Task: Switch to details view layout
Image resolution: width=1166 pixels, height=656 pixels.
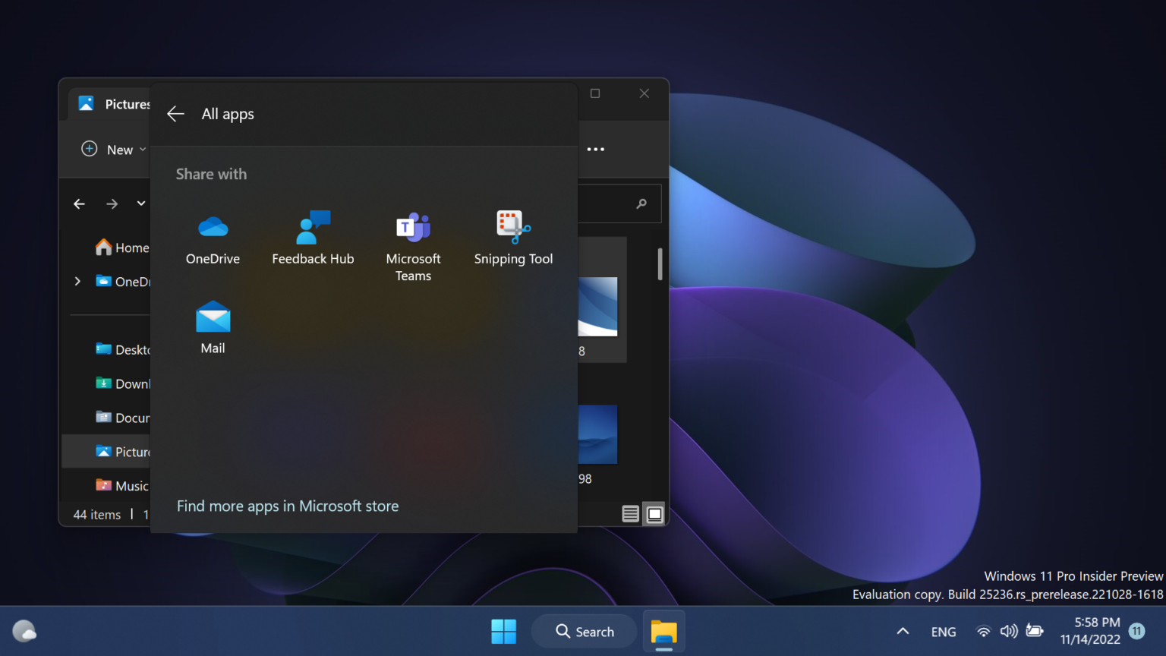Action: (x=630, y=514)
